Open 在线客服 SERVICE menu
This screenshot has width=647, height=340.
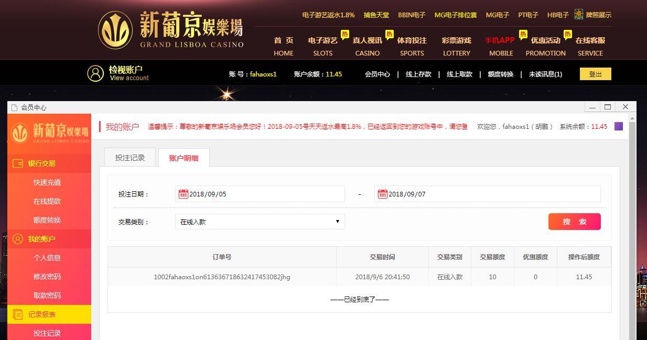click(590, 46)
